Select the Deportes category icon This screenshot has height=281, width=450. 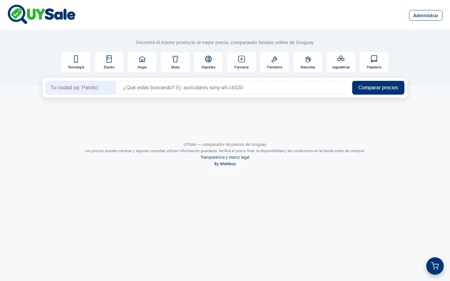(x=208, y=62)
